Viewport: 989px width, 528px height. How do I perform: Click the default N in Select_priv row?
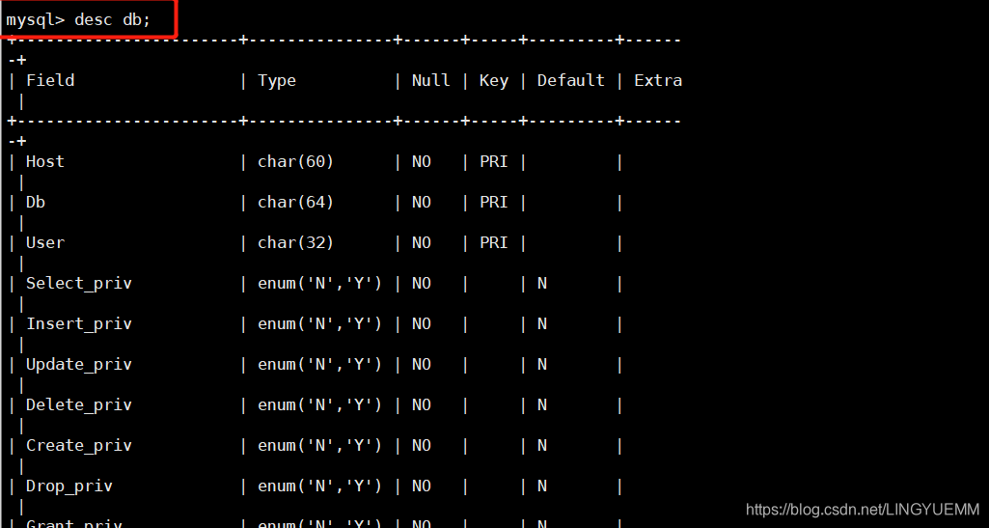tap(542, 283)
